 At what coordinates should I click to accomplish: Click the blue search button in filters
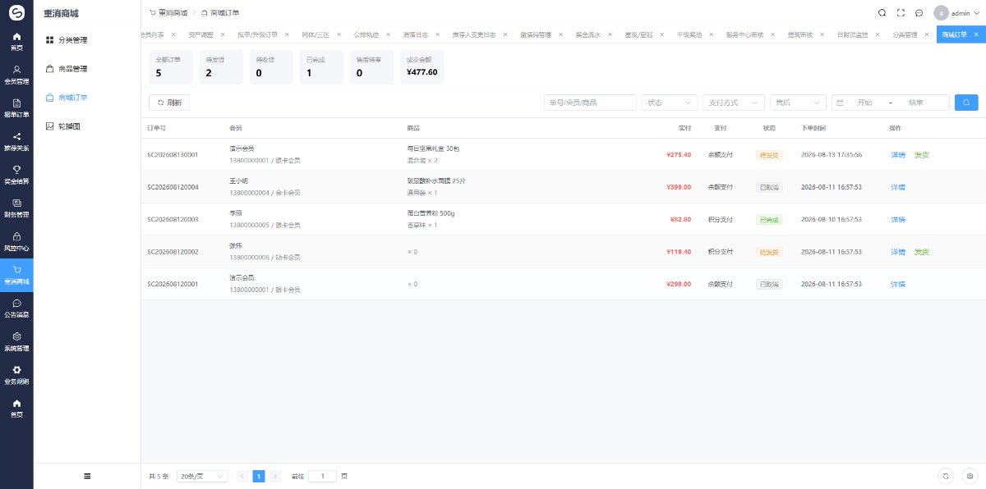coord(966,103)
